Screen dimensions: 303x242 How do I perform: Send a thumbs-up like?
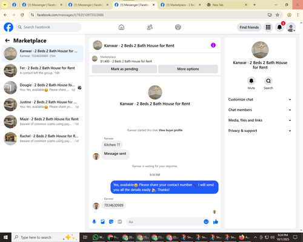click(216, 222)
